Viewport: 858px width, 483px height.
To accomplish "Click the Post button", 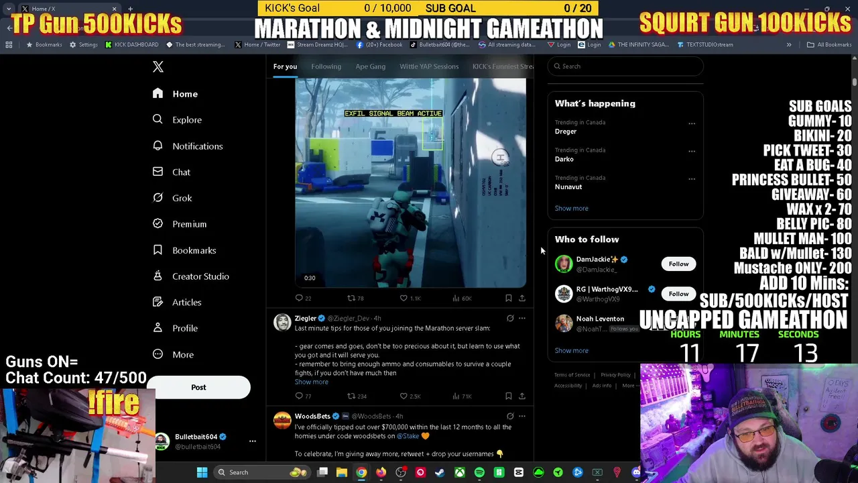I will click(x=198, y=387).
